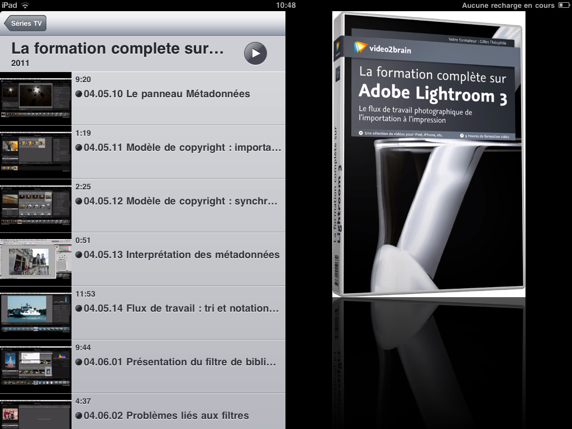Viewport: 572px width, 429px height.
Task: Click the unwatched dot beside 04.05.14
Action: point(78,308)
